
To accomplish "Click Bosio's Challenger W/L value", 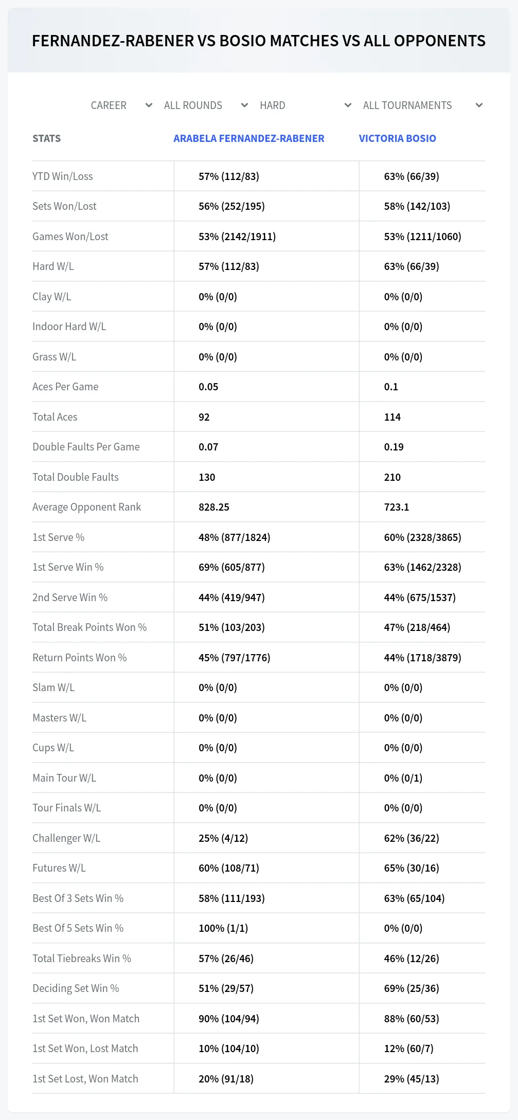I will pos(412,838).
